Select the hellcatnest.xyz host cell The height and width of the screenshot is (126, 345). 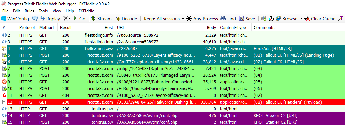[x=99, y=49]
